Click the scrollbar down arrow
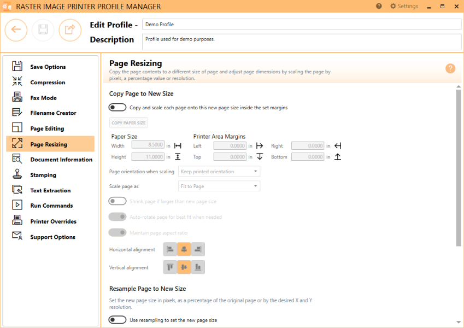The image size is (464, 328). 459,322
